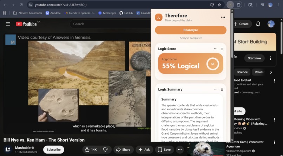Open site information icon in address bar
The width and height of the screenshot is (283, 156).
31,5
